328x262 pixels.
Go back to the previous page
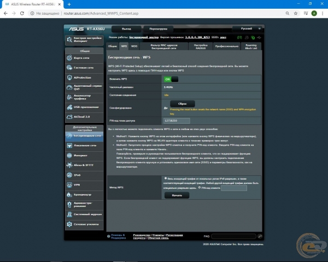click(x=5, y=13)
